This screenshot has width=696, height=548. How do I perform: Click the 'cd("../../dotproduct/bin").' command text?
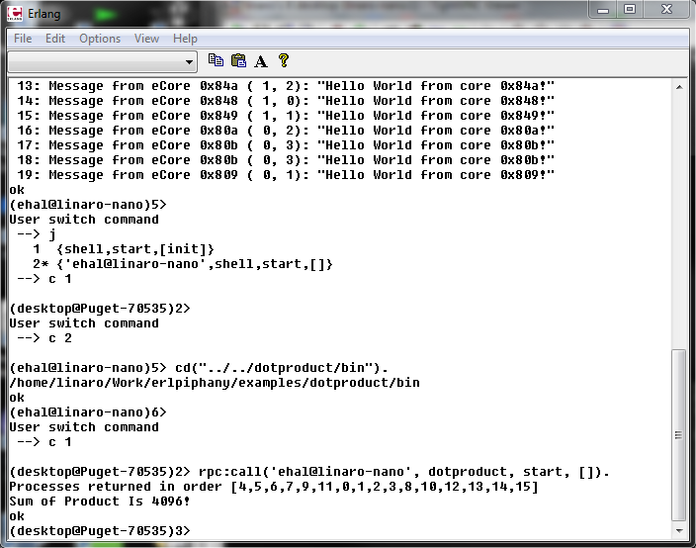[282, 368]
